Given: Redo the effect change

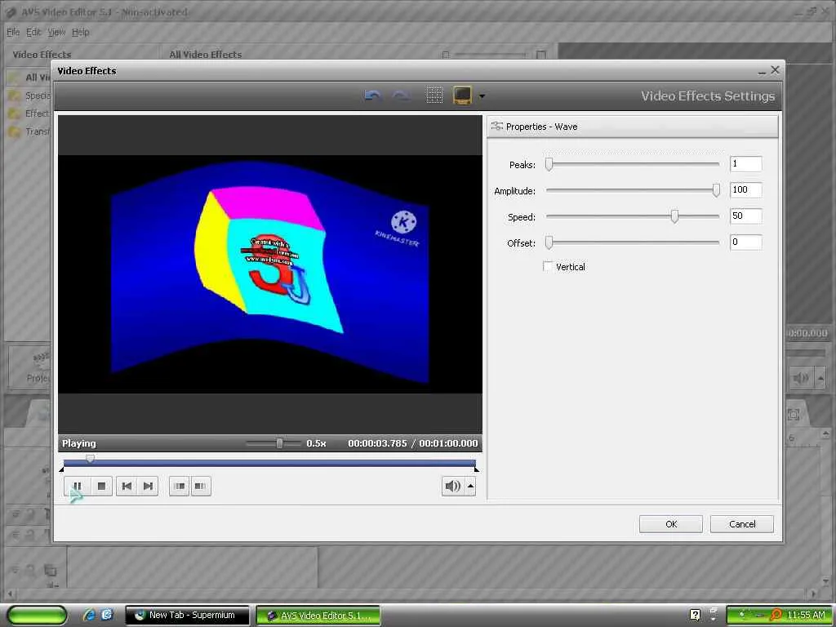Looking at the screenshot, I should [401, 96].
